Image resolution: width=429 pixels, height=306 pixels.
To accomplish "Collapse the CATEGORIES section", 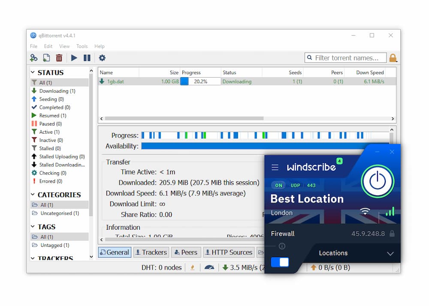I will coord(33,195).
